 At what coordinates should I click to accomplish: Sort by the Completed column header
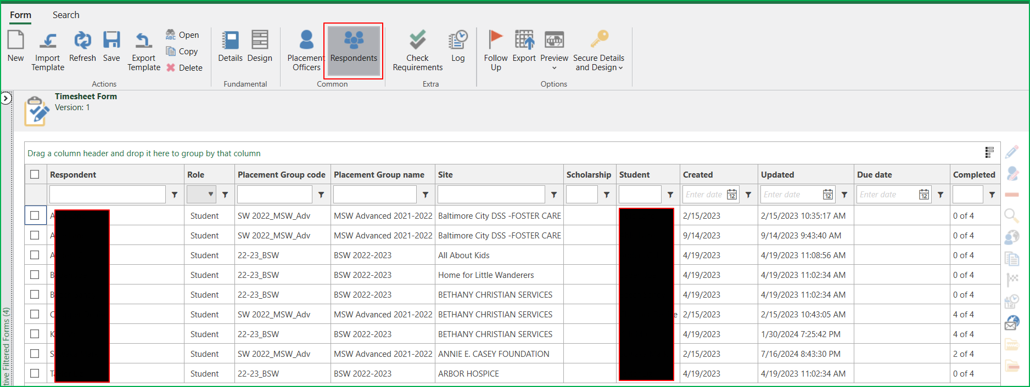pyautogui.click(x=975, y=174)
